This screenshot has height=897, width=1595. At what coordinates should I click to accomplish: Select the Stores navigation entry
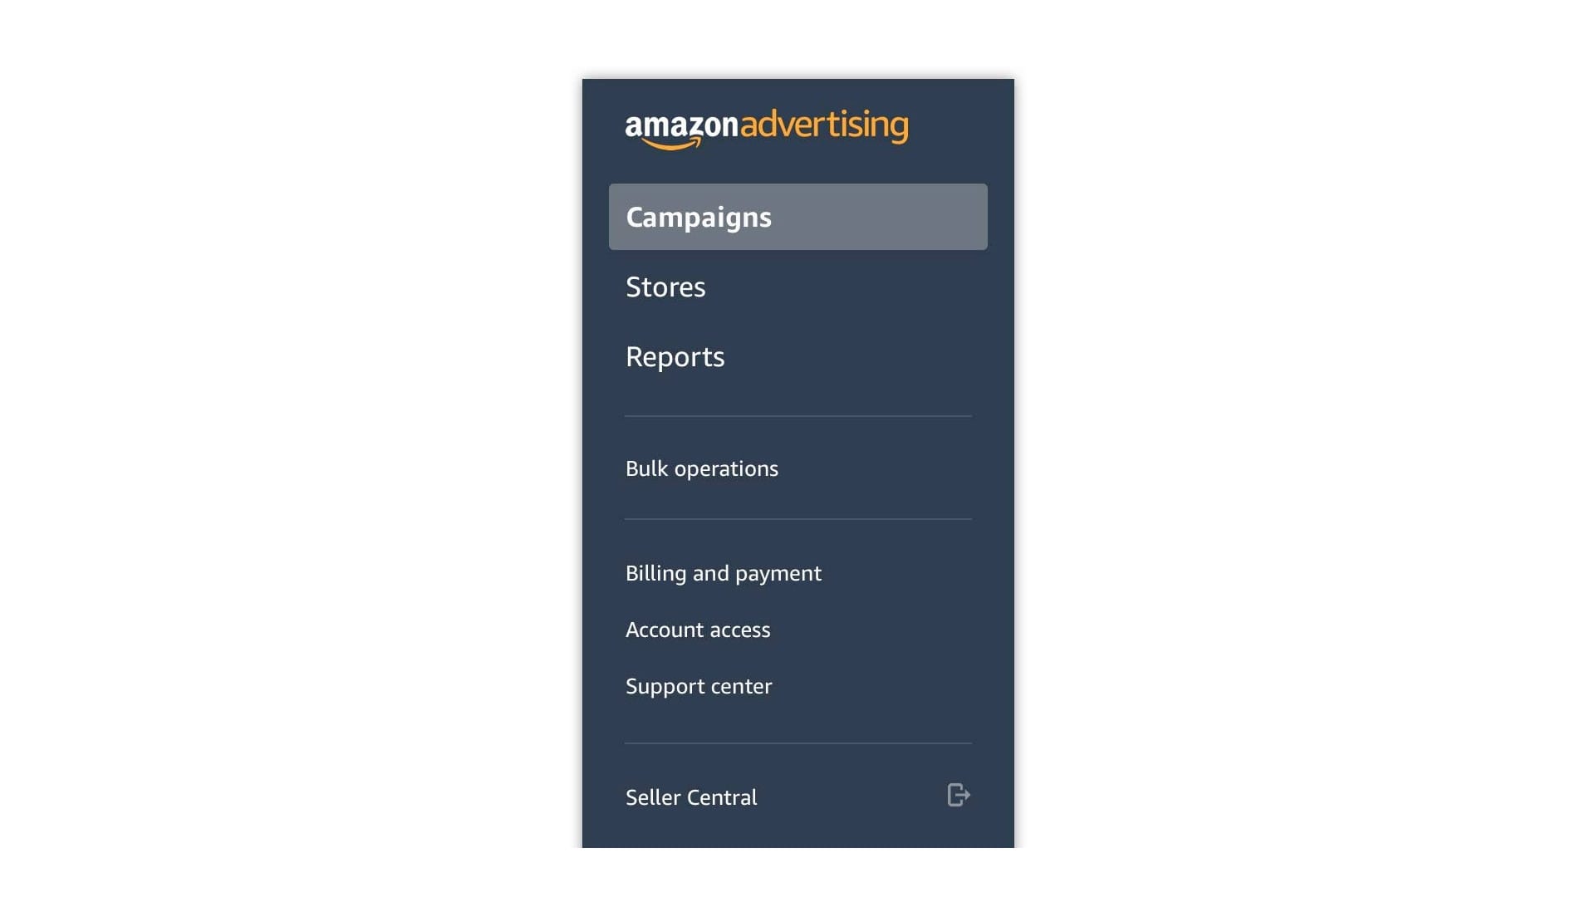tap(665, 286)
